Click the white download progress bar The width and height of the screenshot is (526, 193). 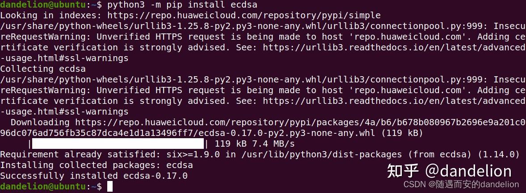(118, 144)
